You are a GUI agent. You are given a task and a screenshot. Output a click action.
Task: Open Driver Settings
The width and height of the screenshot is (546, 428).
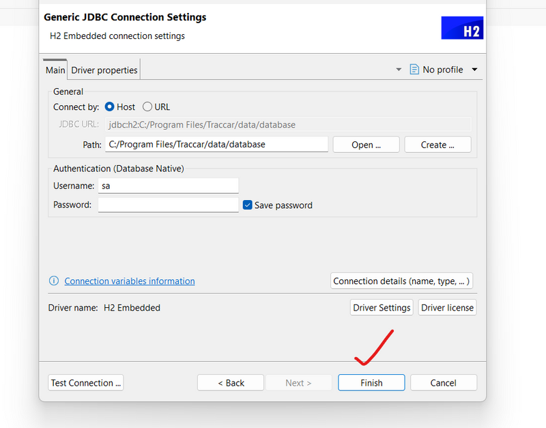[382, 307]
